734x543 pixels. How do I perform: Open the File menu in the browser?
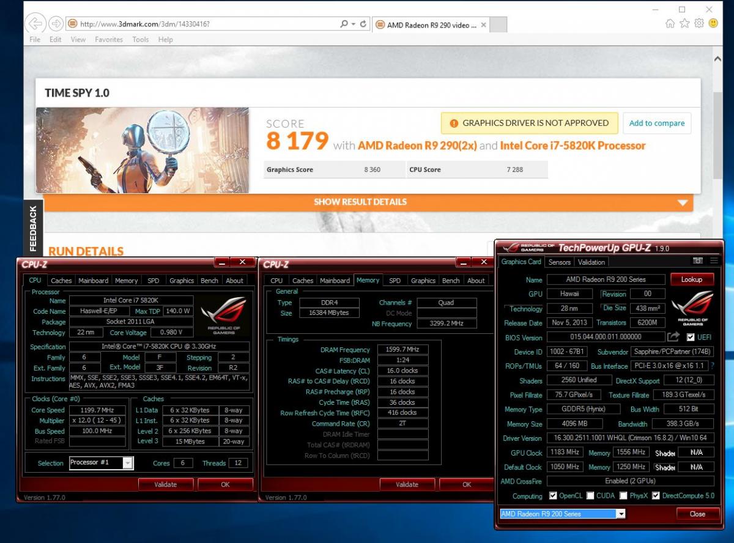tap(35, 39)
